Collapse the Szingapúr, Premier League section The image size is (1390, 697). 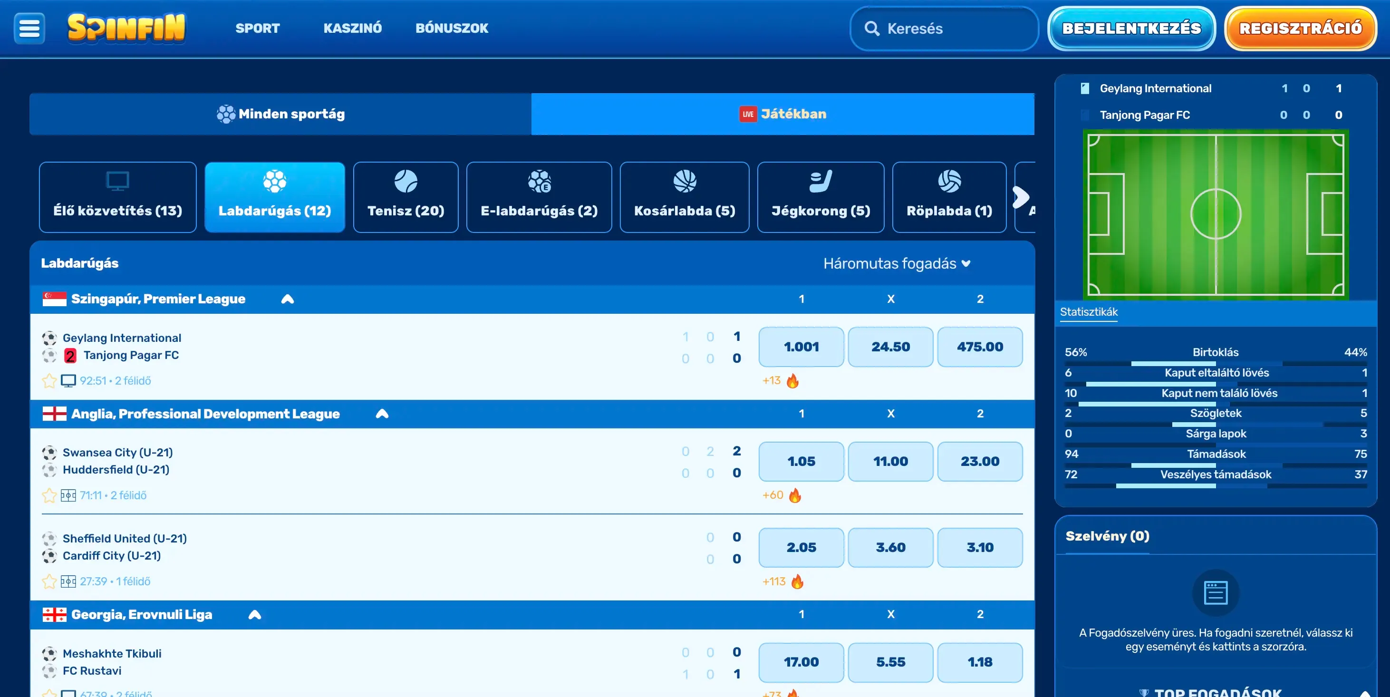(288, 299)
